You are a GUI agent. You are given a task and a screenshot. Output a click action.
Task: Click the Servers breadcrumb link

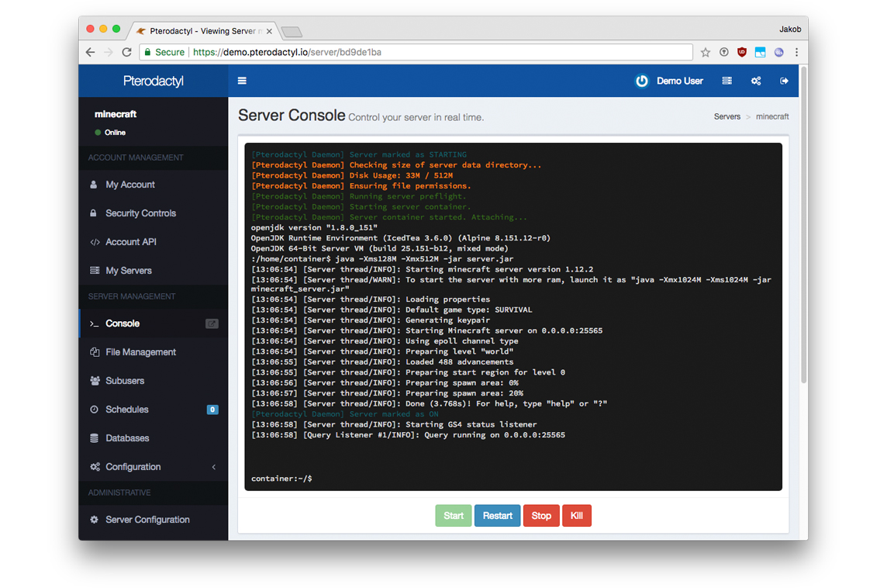coord(727,116)
